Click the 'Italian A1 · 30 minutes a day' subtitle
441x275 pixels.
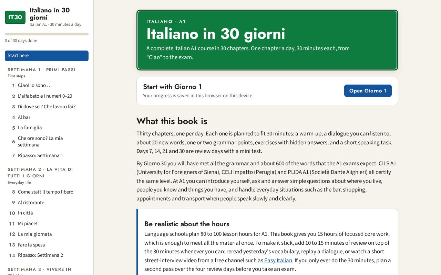coord(55,24)
